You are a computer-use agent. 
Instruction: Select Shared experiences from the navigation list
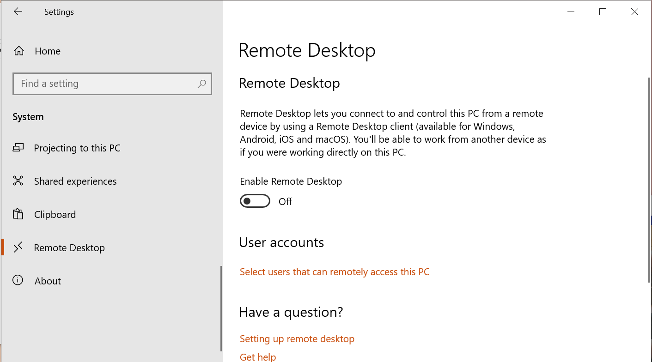75,181
